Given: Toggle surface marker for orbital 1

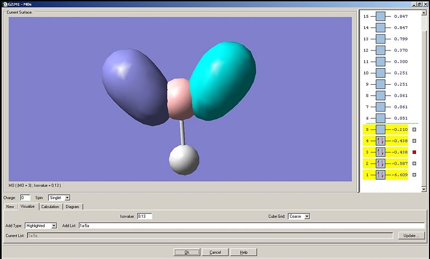Looking at the screenshot, I should click(x=414, y=175).
